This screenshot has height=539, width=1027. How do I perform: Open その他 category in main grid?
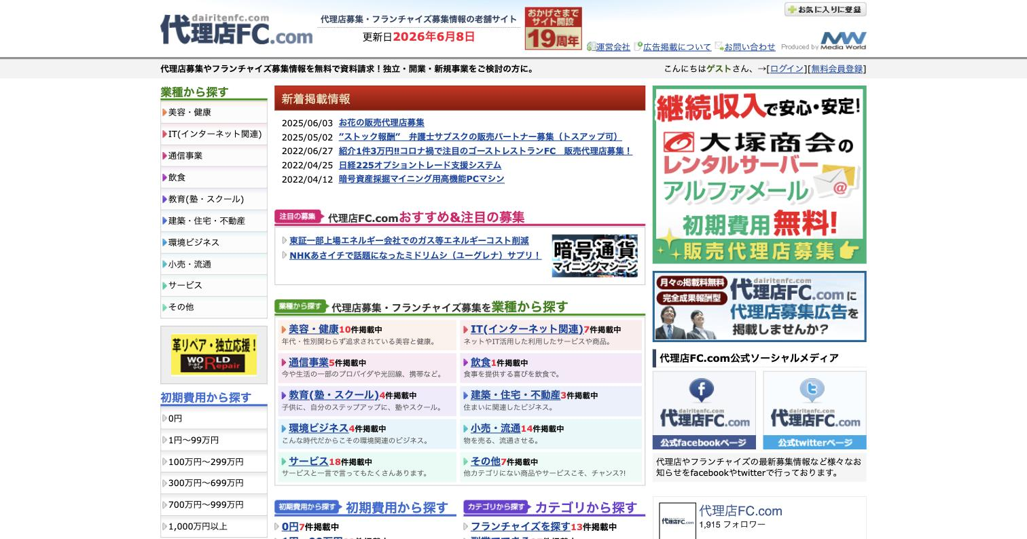tap(486, 462)
